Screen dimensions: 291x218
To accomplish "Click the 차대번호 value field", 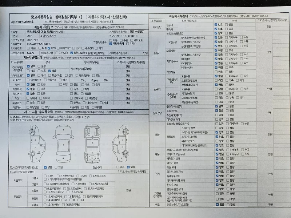I will [x=55, y=44].
